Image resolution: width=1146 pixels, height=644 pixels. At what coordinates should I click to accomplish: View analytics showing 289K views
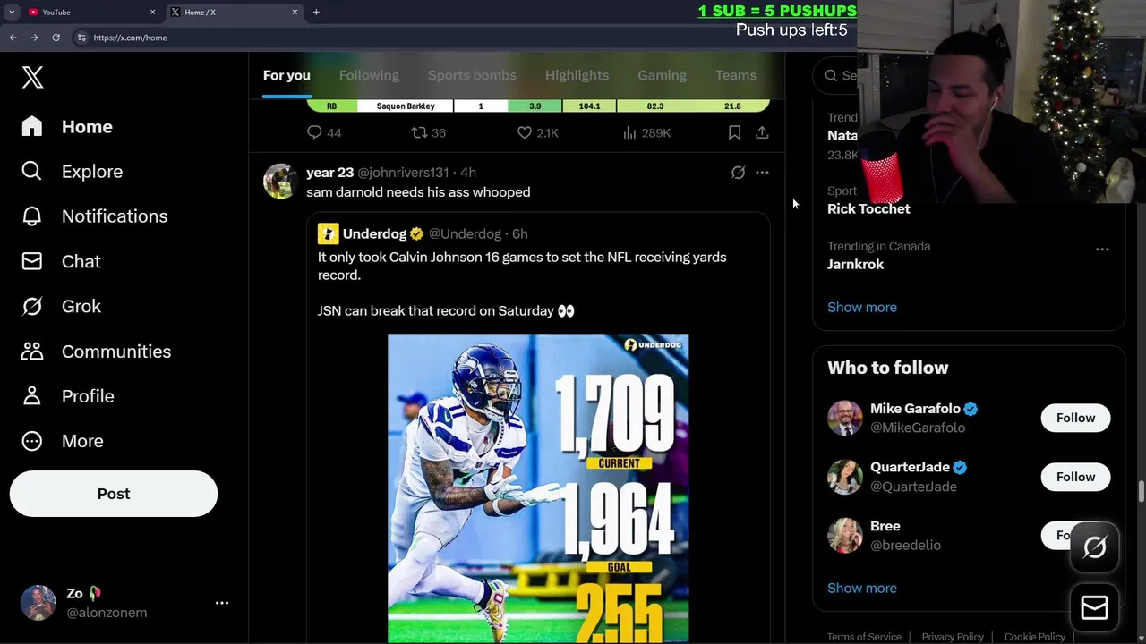(x=646, y=132)
